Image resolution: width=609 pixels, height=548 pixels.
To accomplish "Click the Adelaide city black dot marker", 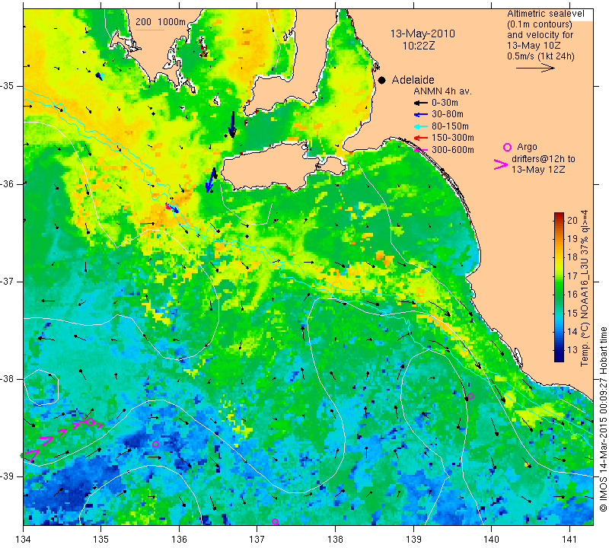I will tap(382, 81).
